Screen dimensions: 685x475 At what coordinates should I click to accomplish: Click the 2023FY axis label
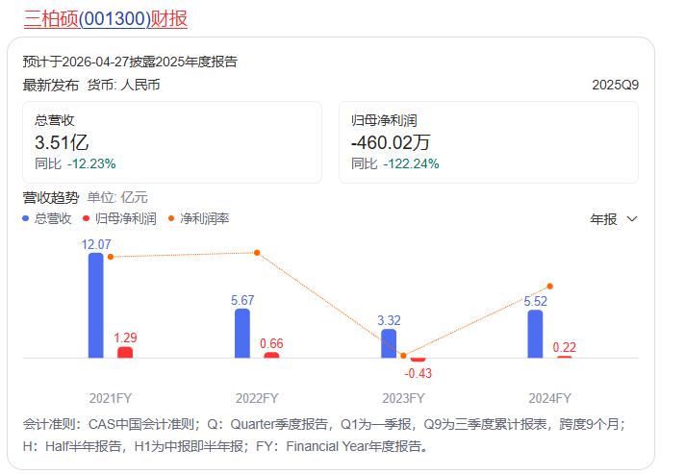click(403, 398)
